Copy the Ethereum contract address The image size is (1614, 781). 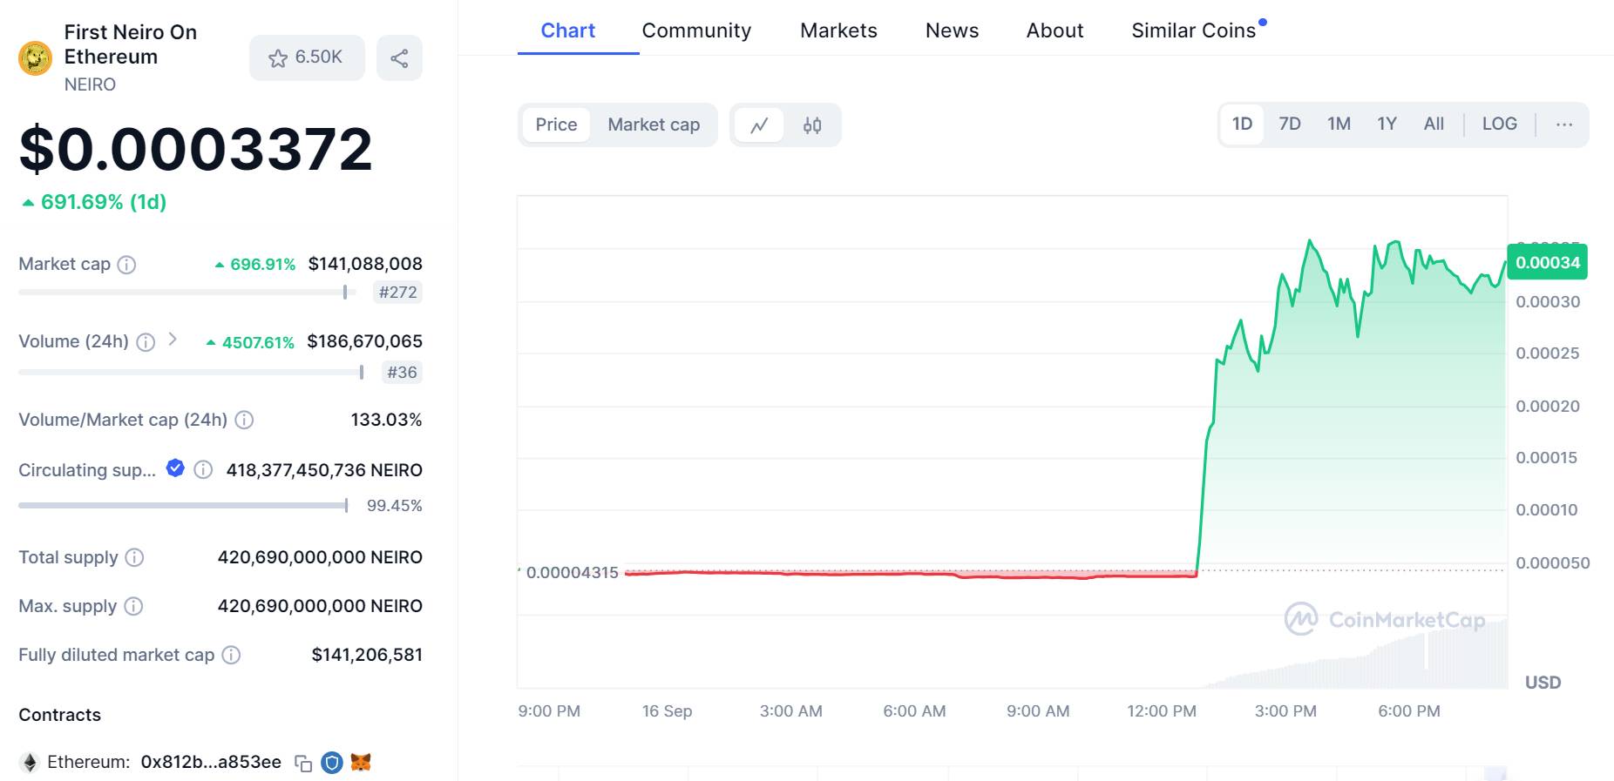(x=303, y=764)
